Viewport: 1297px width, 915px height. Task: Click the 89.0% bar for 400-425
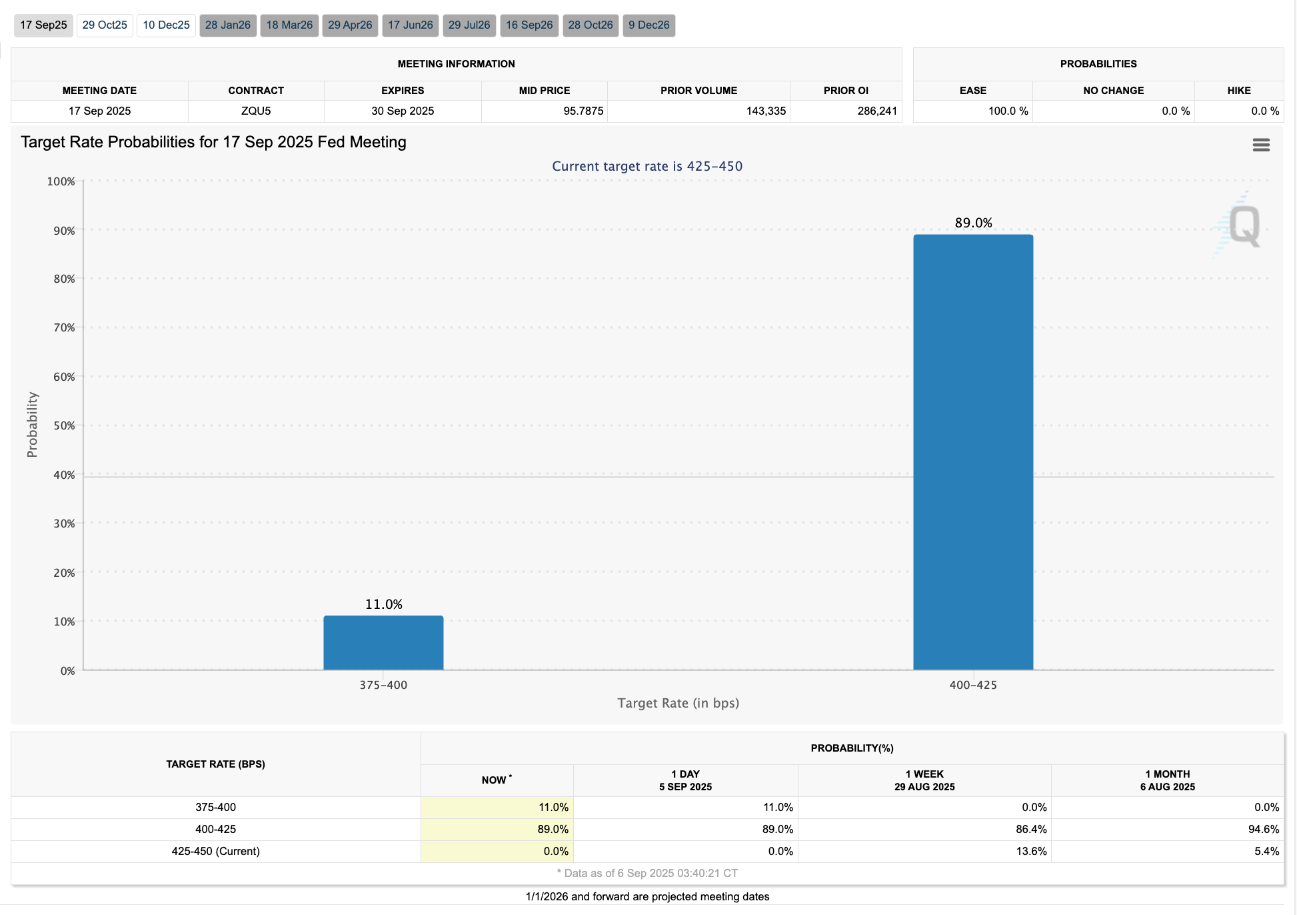click(x=973, y=451)
